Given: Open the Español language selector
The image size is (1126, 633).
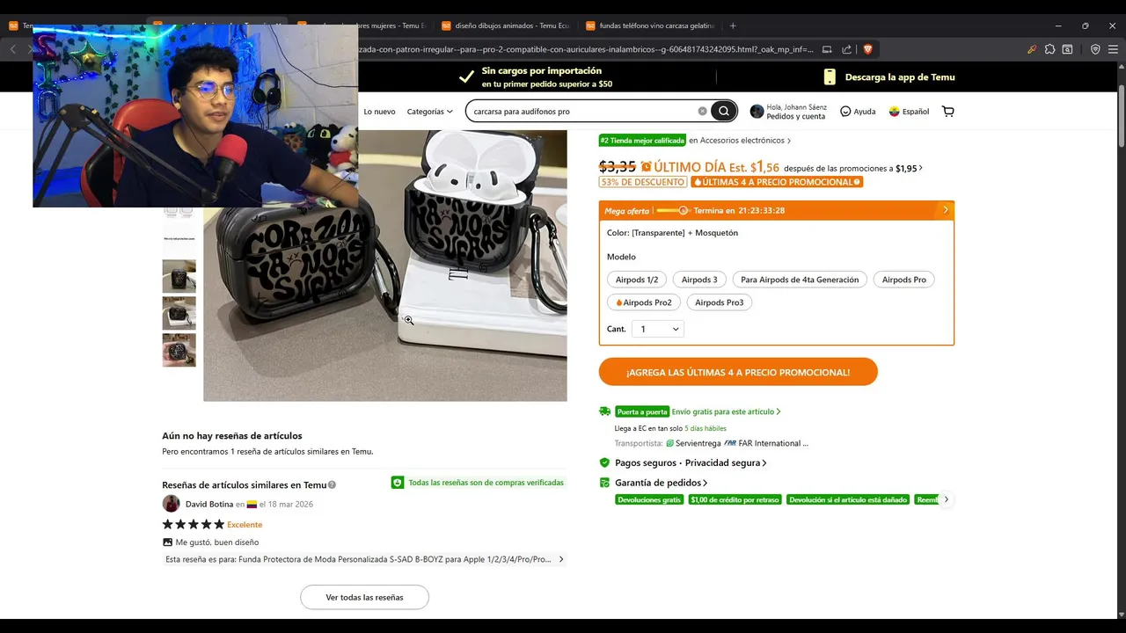Looking at the screenshot, I should [909, 112].
